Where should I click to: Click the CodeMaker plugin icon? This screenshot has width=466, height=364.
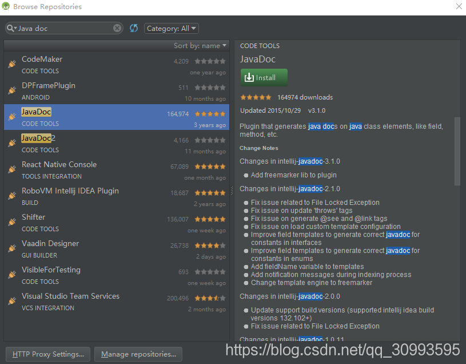click(x=12, y=64)
